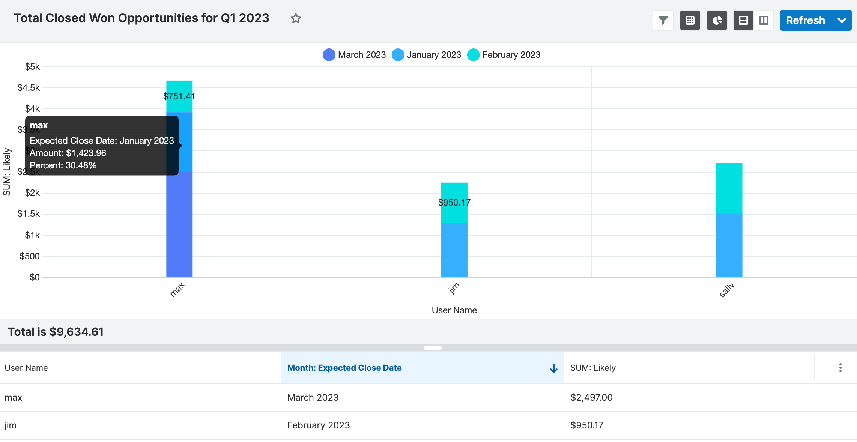Image resolution: width=857 pixels, height=442 pixels.
Task: Open the filter funnel icon
Action: click(x=663, y=20)
